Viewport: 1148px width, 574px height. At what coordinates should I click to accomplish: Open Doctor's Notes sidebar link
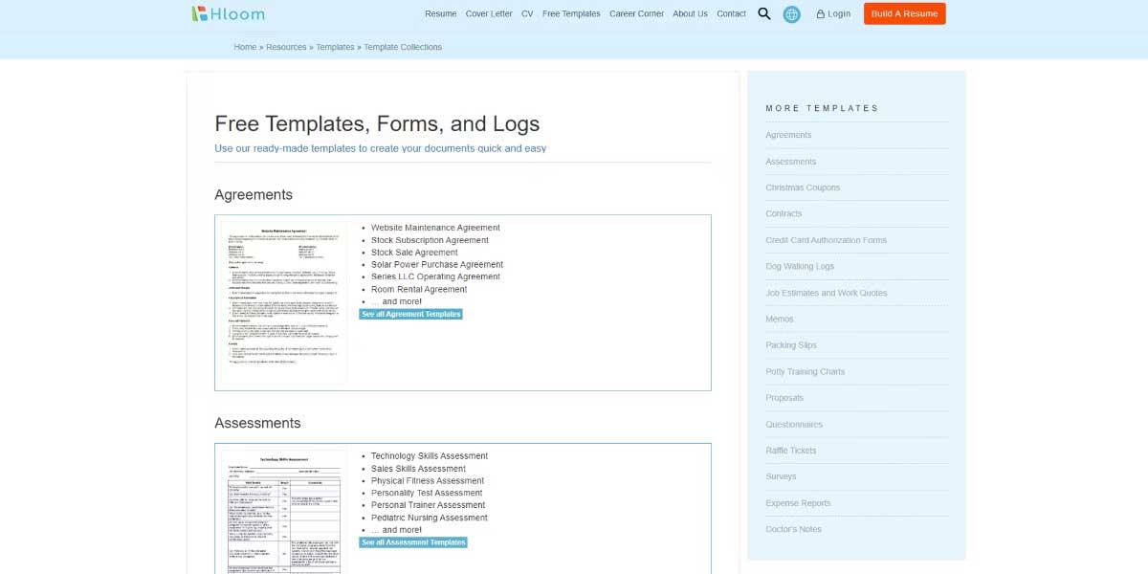coord(793,529)
